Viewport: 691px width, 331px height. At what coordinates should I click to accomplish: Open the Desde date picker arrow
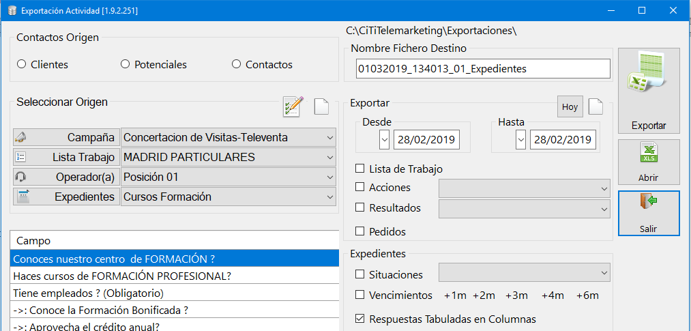(384, 140)
